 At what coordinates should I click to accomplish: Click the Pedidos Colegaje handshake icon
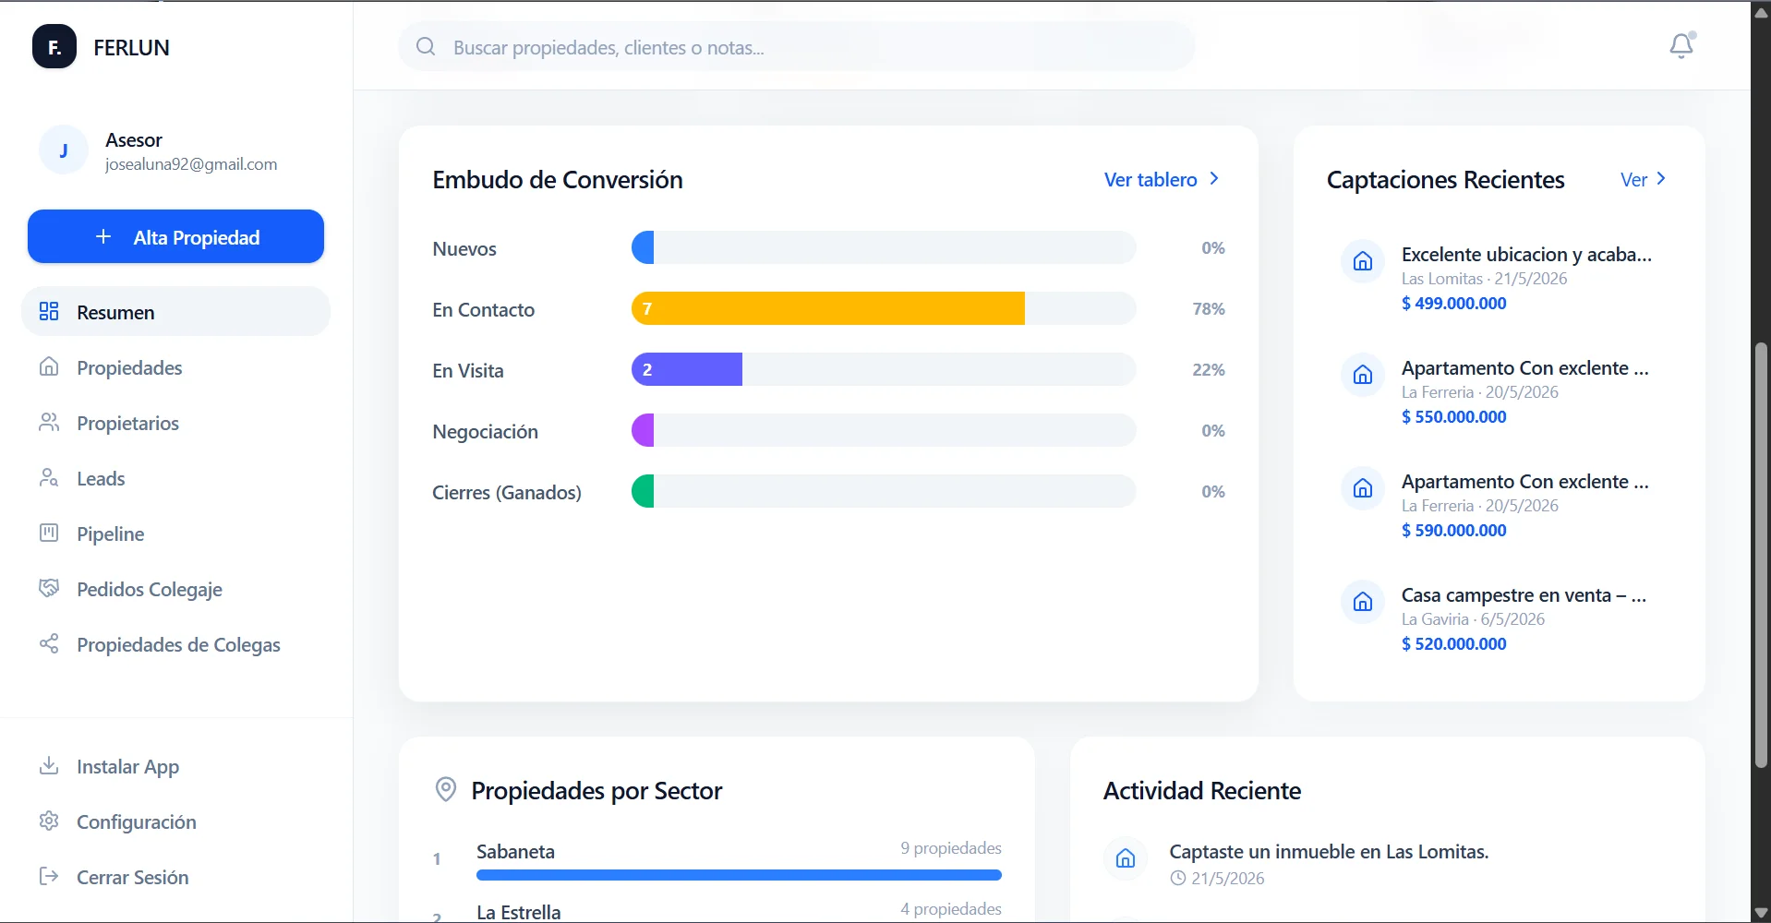coord(49,588)
